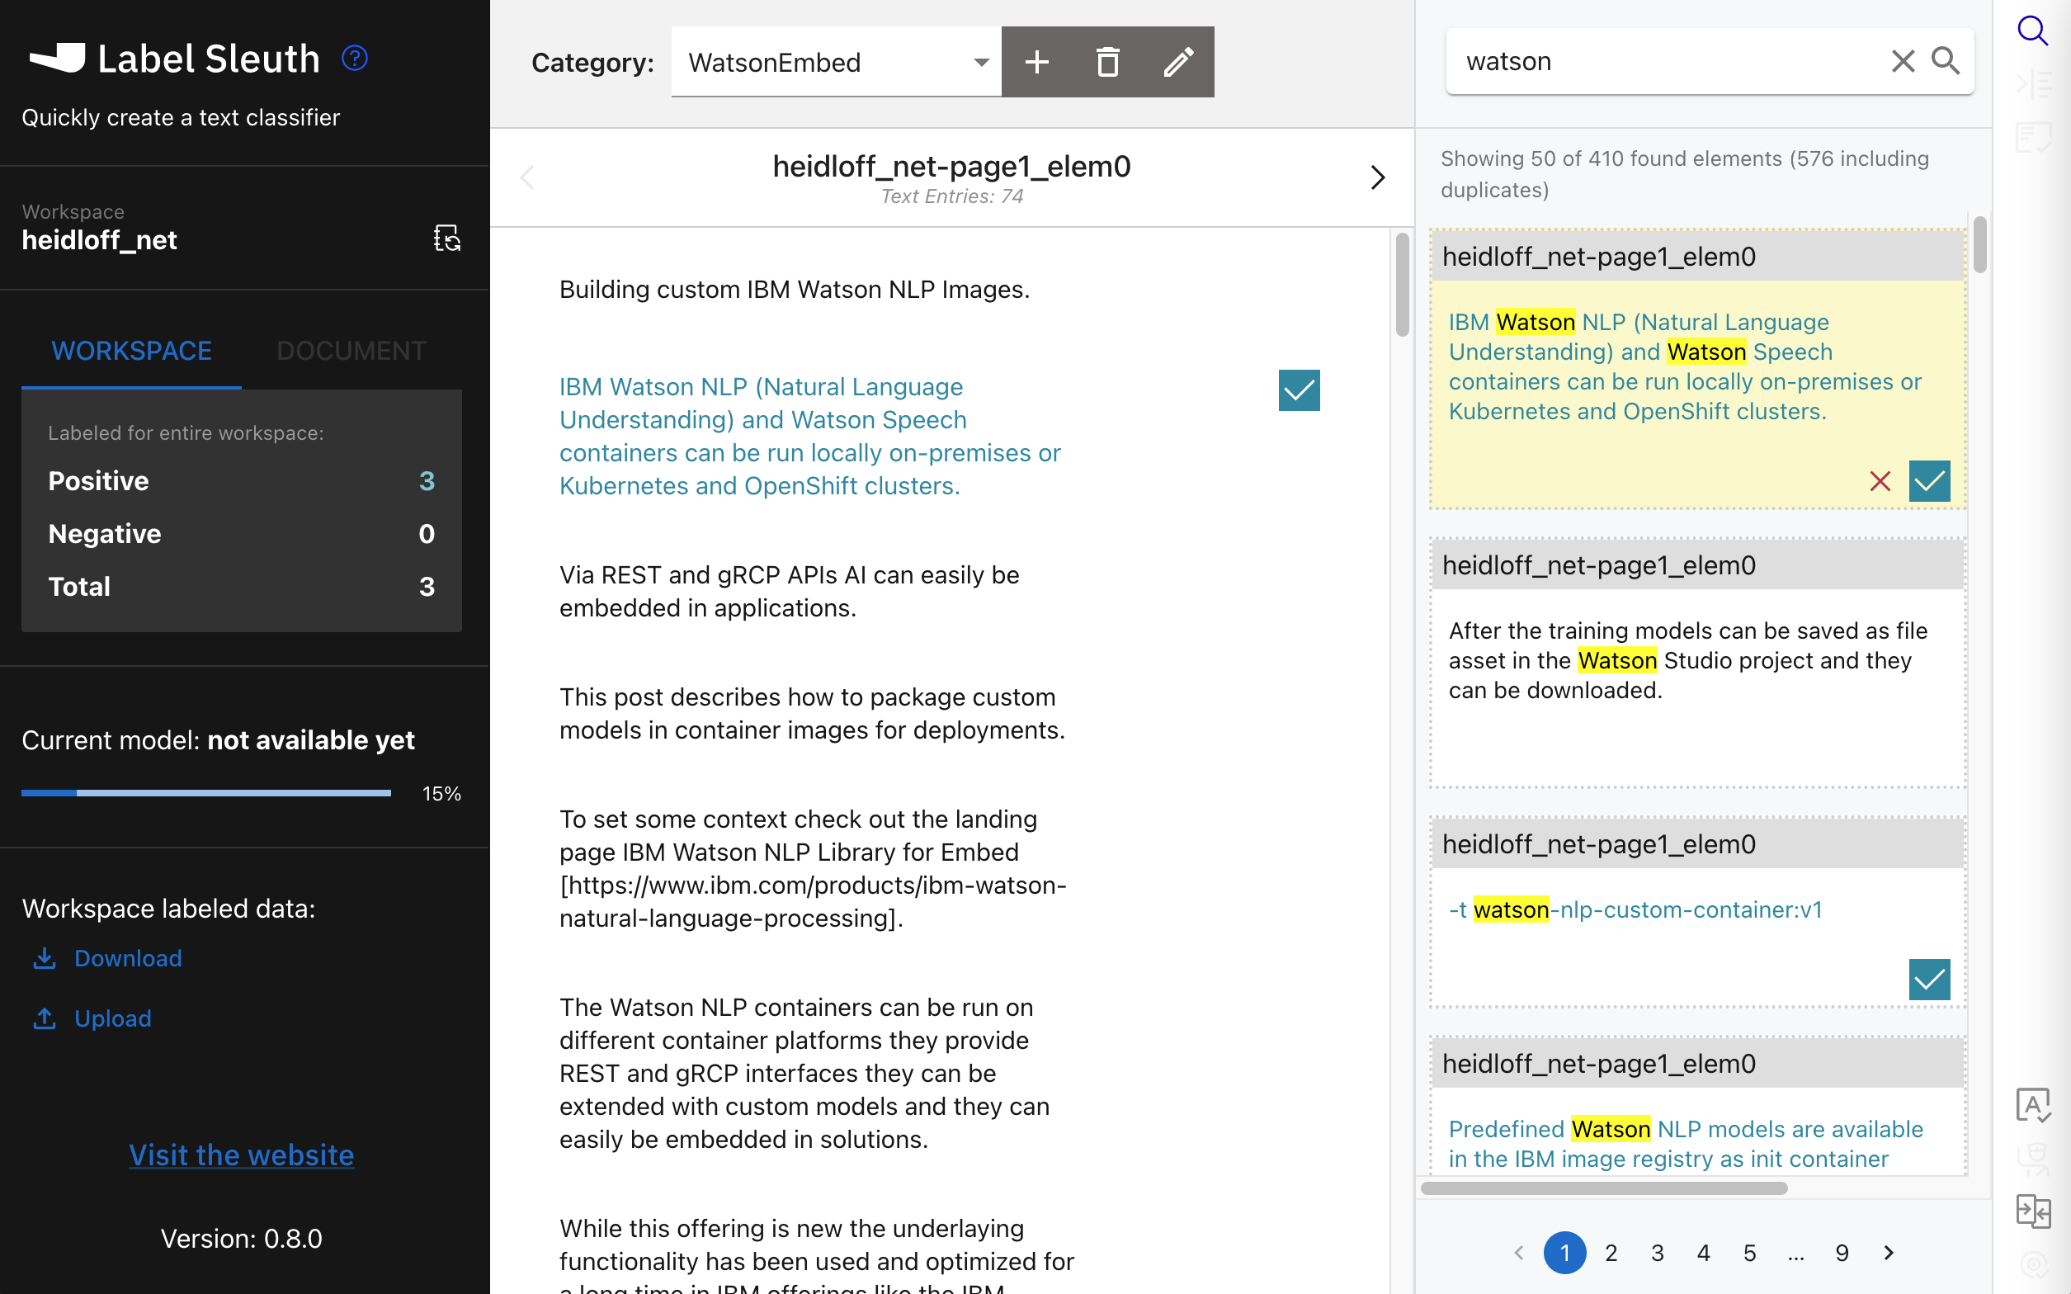Click 'Text Entries: 74' subtitle
Screen dimensions: 2071x1294
tap(951, 196)
